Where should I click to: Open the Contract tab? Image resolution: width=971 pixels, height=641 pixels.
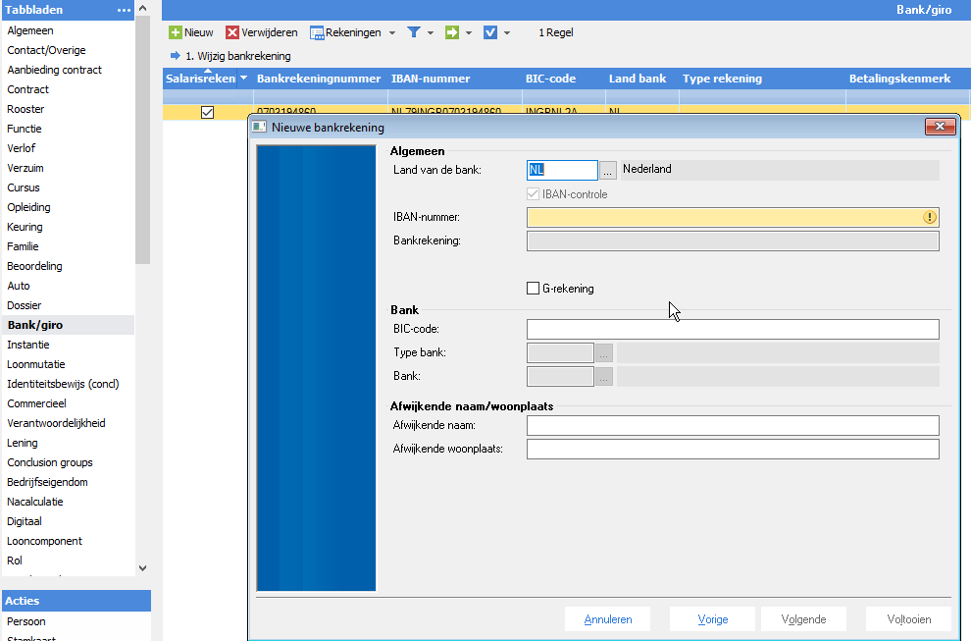coord(27,89)
